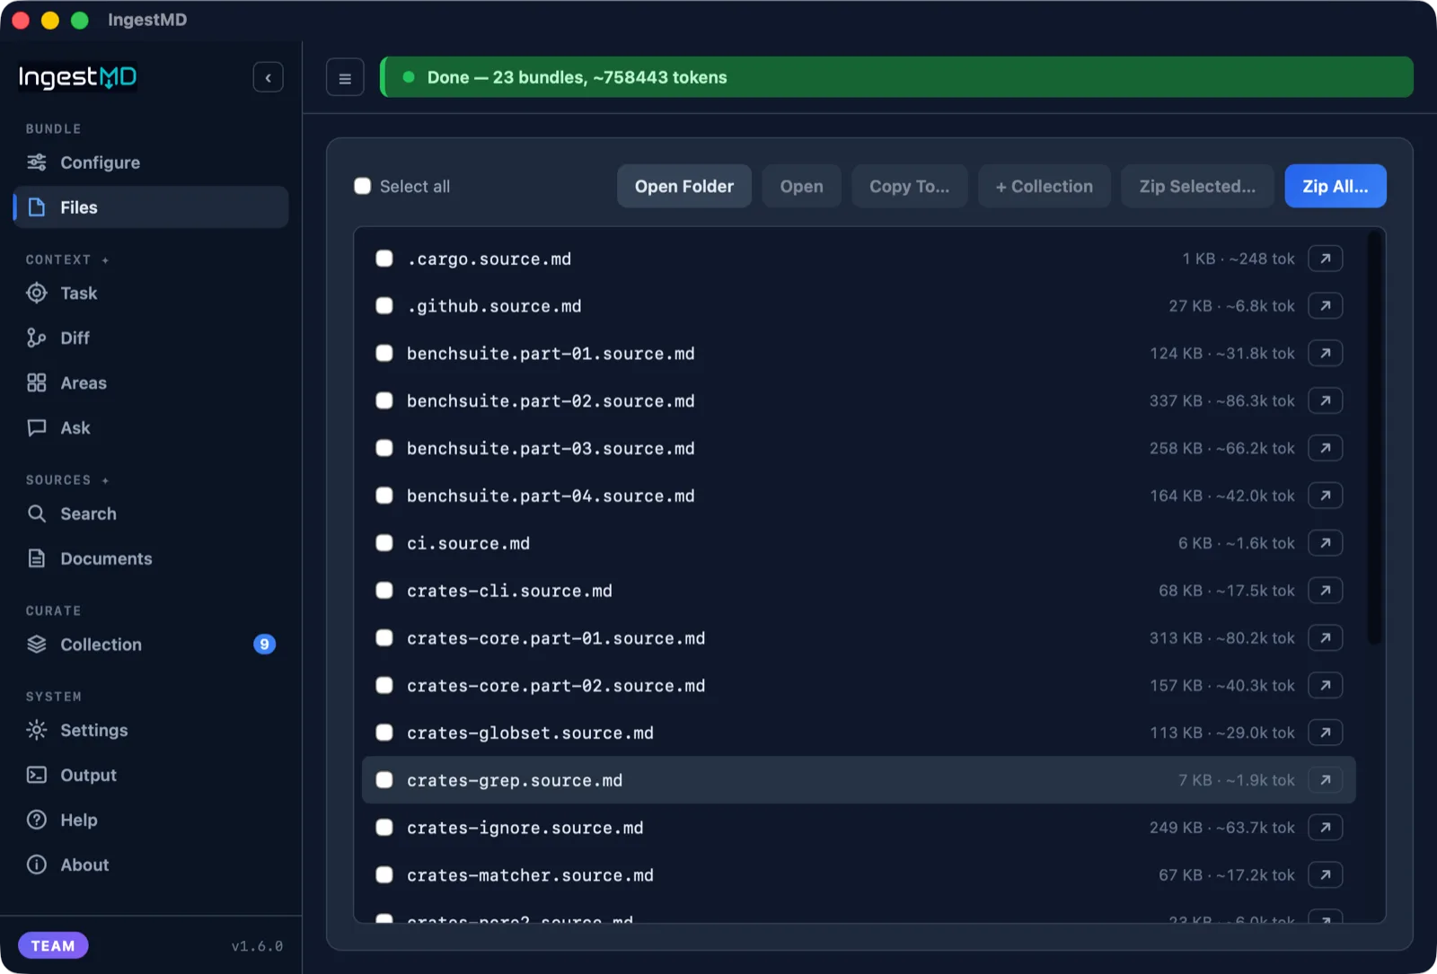Select the crates-ignore.source.md file name

pyautogui.click(x=525, y=828)
